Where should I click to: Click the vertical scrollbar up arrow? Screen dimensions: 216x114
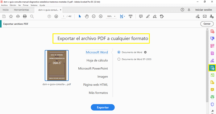pos(207,29)
